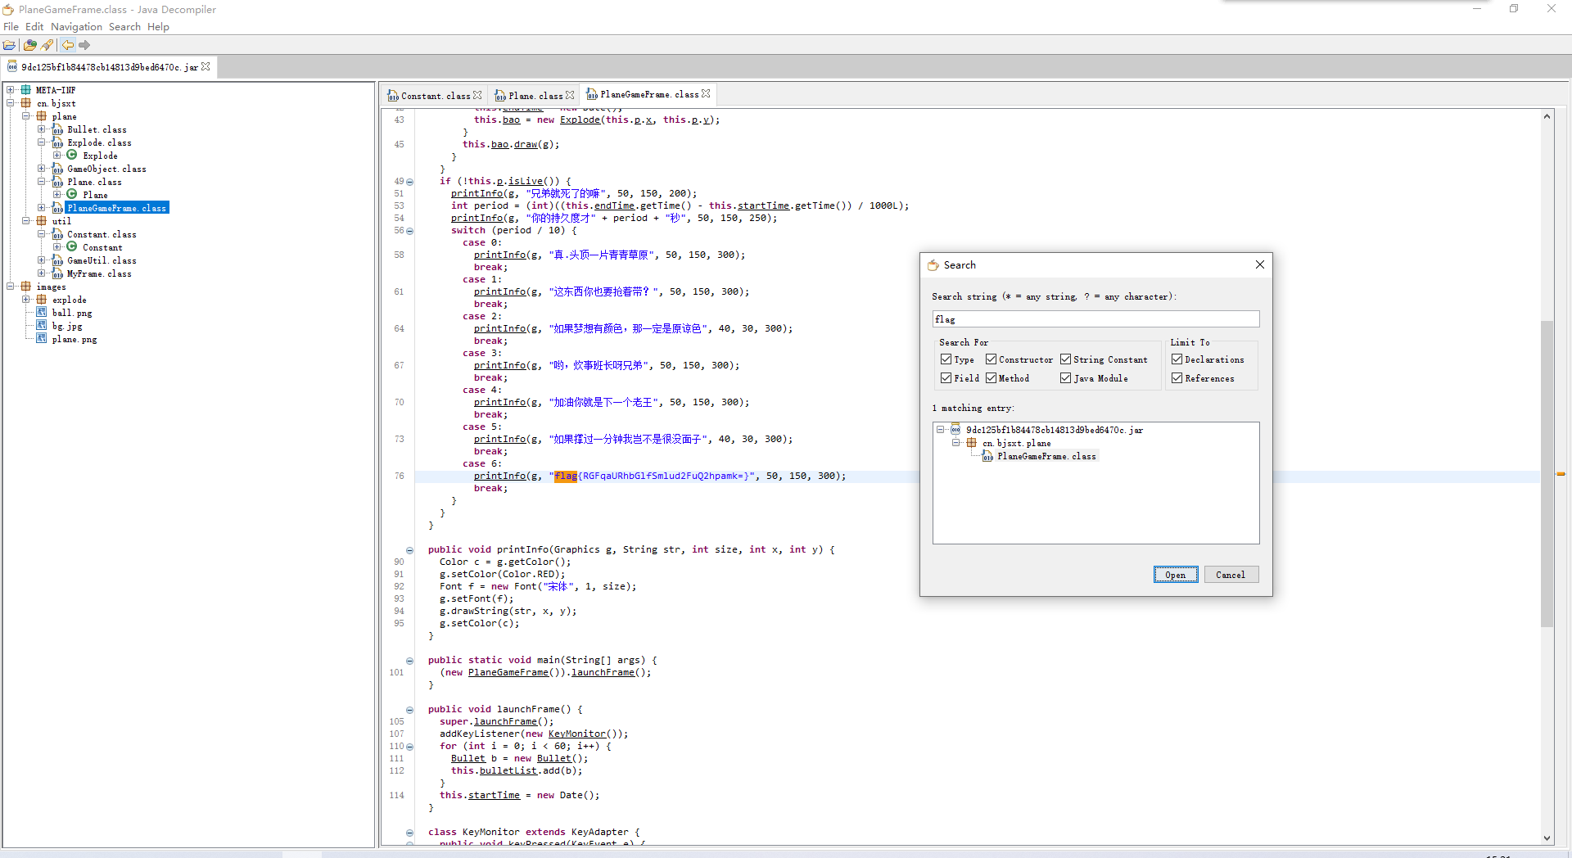Open the Navigation menu

76,27
